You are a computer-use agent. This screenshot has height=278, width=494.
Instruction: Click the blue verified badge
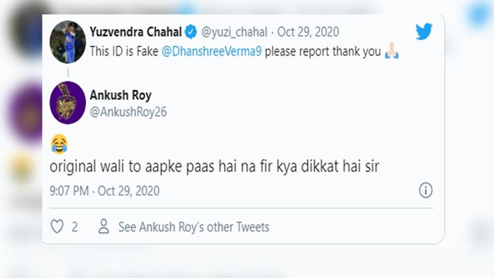click(x=191, y=32)
